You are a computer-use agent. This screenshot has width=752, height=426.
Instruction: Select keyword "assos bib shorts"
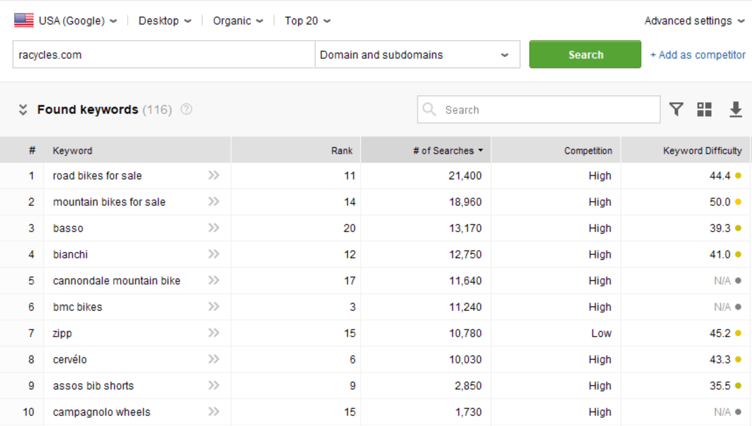point(93,386)
